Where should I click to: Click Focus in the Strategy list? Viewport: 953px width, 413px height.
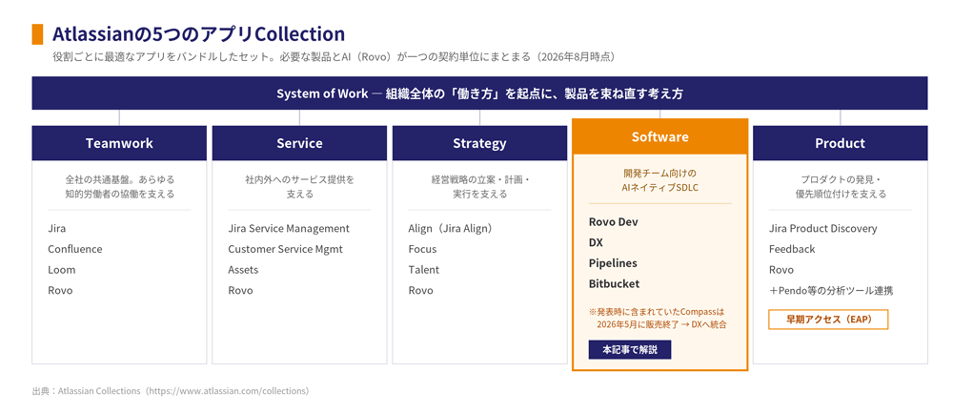point(422,249)
